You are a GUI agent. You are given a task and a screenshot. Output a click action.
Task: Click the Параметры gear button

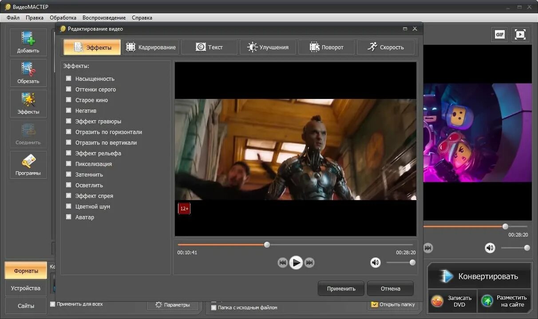click(173, 305)
